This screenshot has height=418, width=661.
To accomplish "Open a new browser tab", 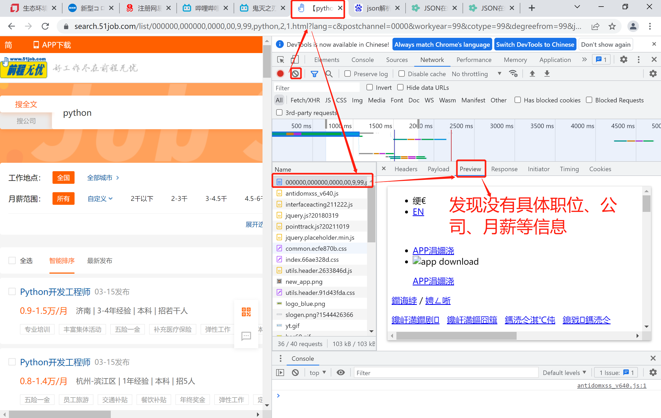I will 532,8.
